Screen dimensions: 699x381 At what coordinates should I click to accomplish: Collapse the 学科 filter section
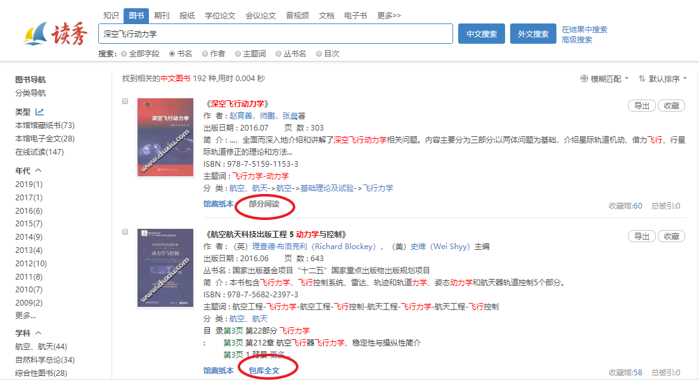[x=39, y=333]
